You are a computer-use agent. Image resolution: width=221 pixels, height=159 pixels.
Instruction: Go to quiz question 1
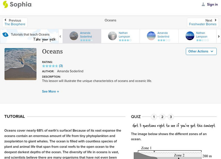click(154, 117)
